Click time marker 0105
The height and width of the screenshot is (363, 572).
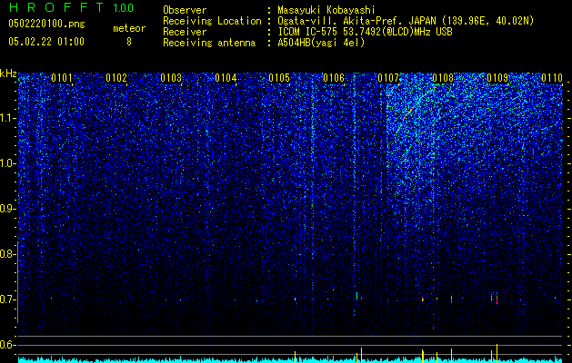pos(279,78)
